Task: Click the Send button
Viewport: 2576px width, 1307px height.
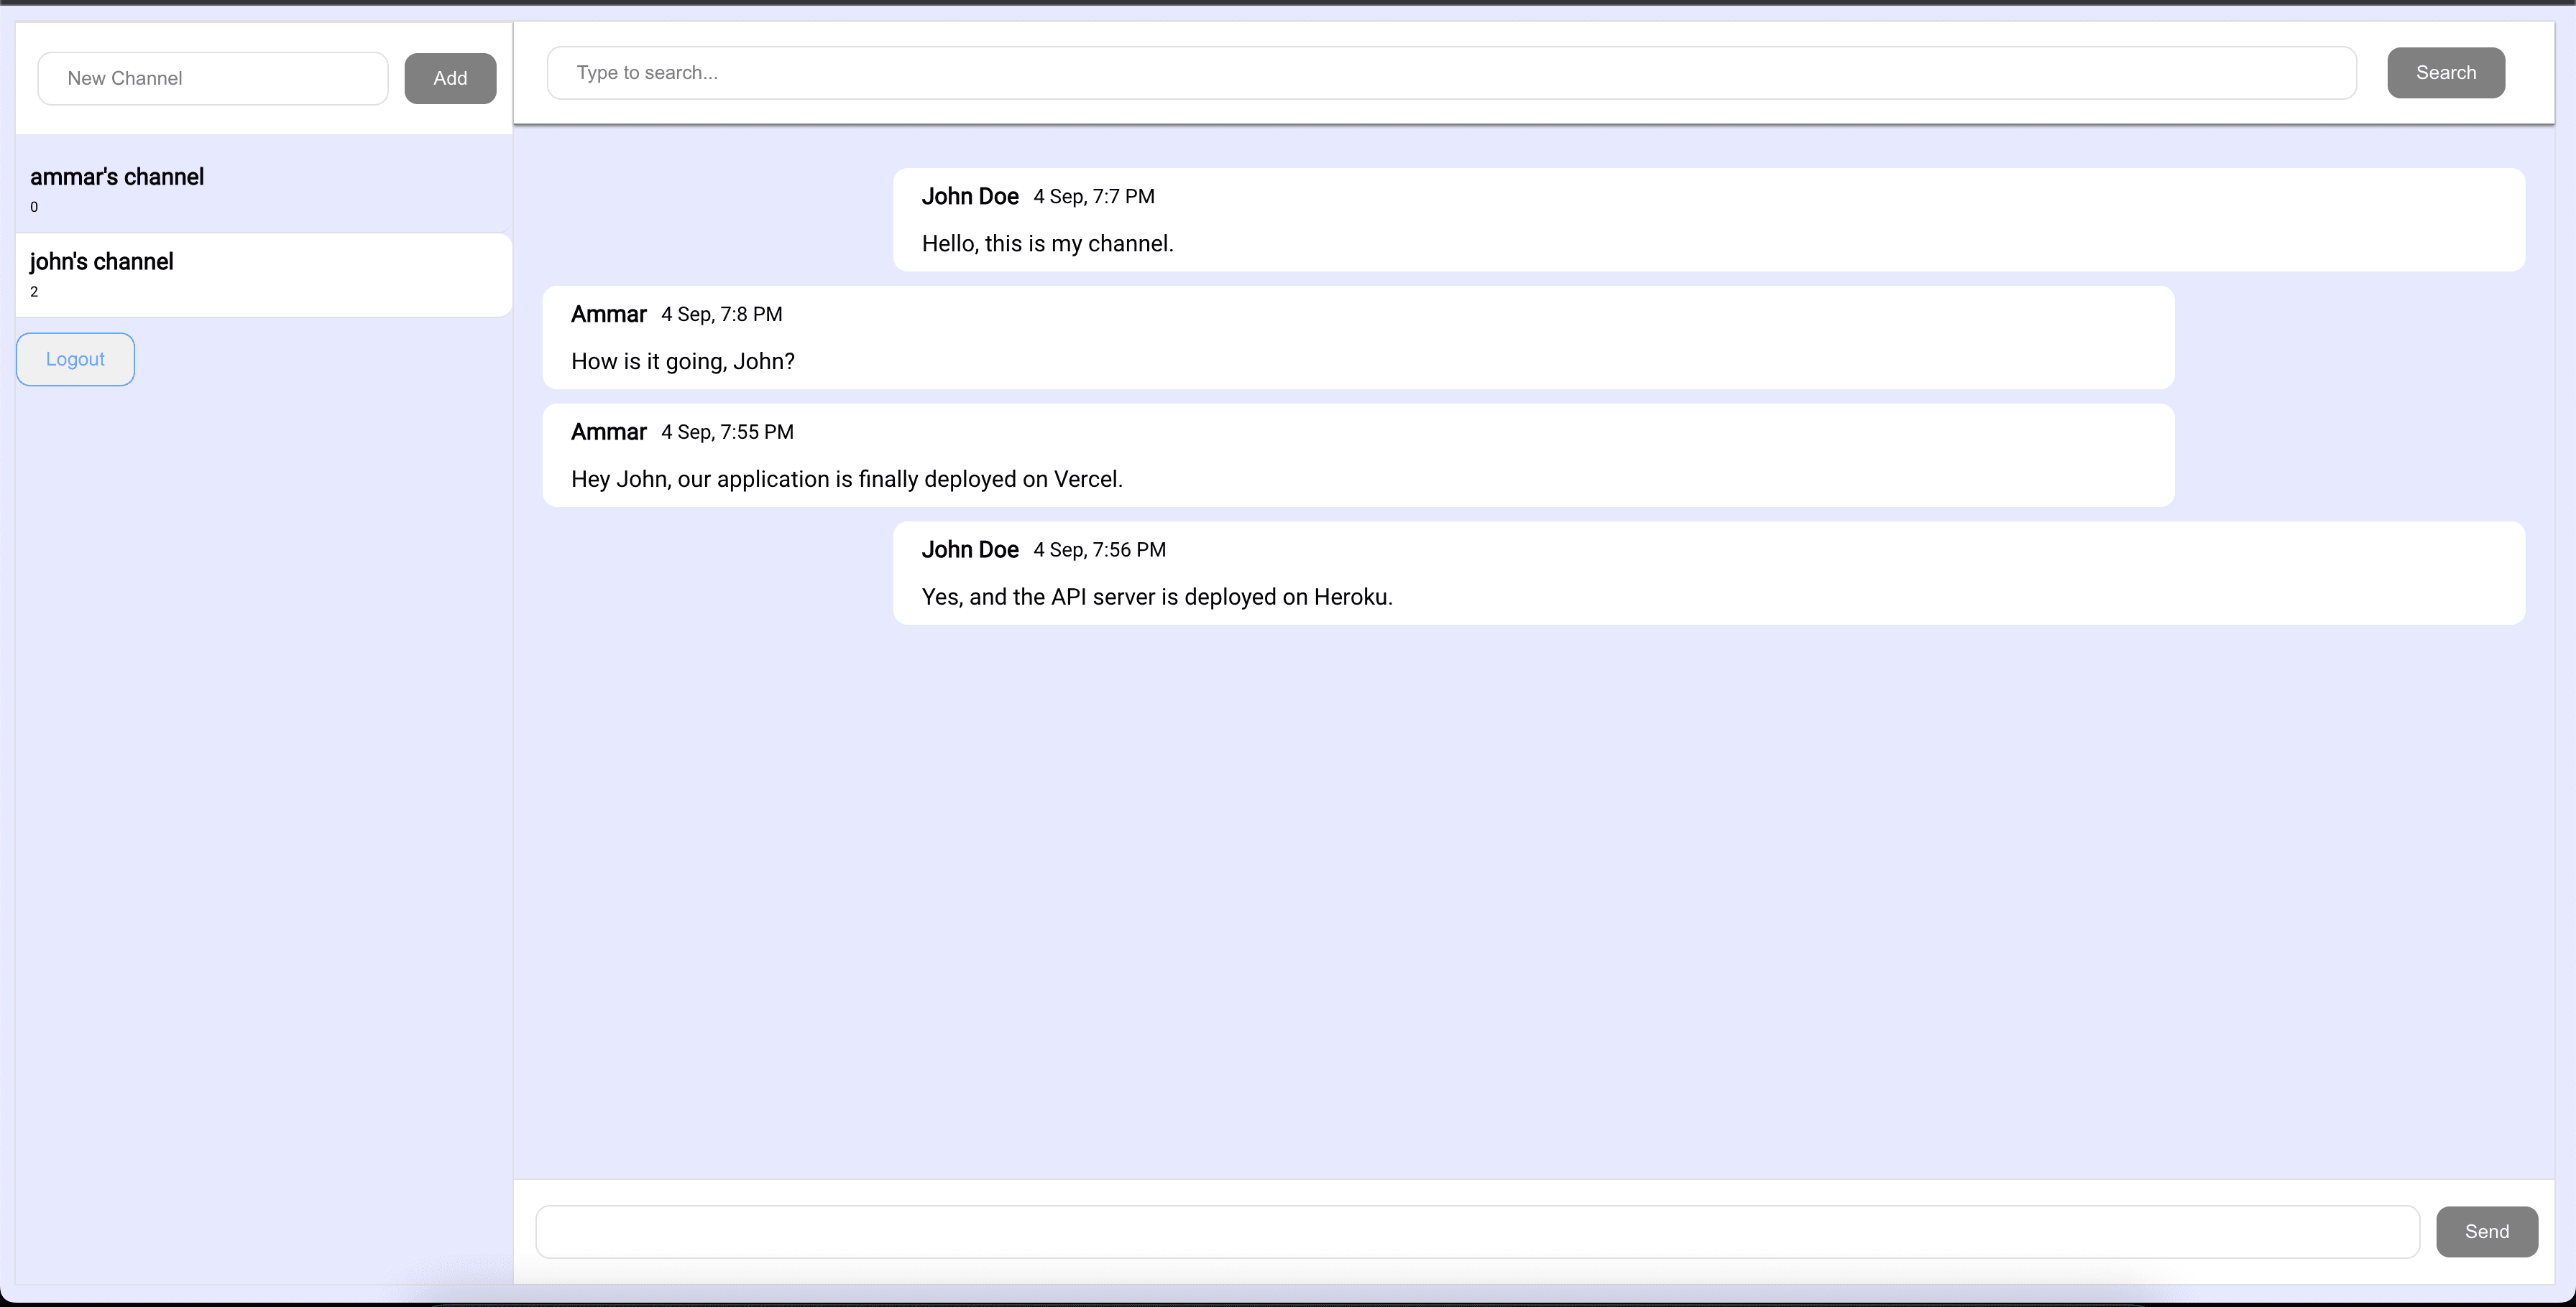Action: (2486, 1231)
